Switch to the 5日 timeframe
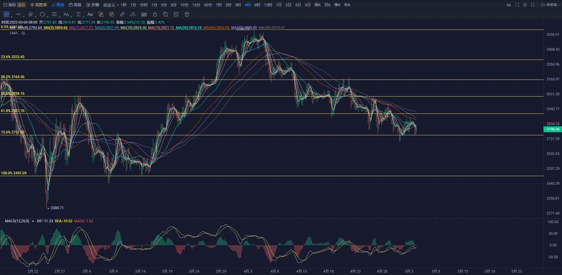Viewport: 562px width, 275px height. tap(308, 5)
